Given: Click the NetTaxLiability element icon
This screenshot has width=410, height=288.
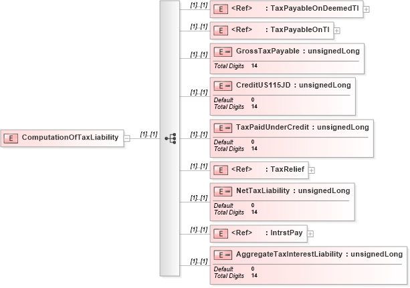Looking at the screenshot, I should pos(223,191).
